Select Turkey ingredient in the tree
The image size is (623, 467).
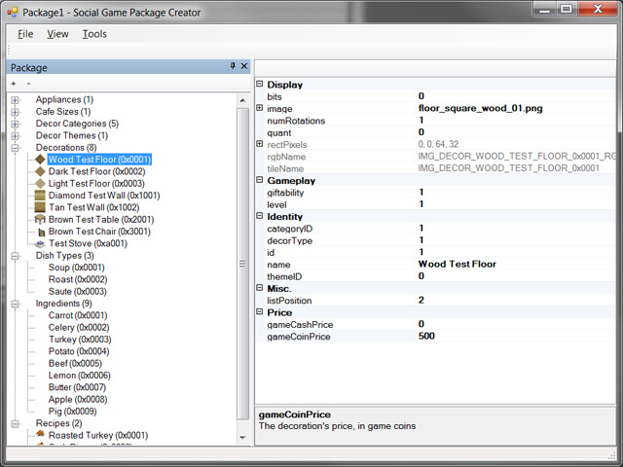78,340
